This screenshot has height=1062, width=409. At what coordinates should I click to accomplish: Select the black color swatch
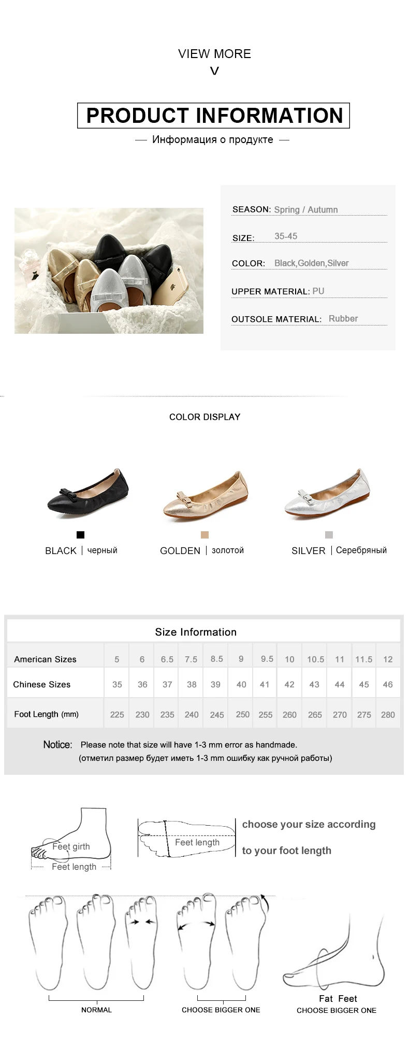(x=80, y=535)
